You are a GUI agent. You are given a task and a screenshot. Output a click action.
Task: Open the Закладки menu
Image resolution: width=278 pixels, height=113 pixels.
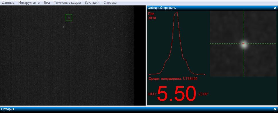pyautogui.click(x=92, y=3)
